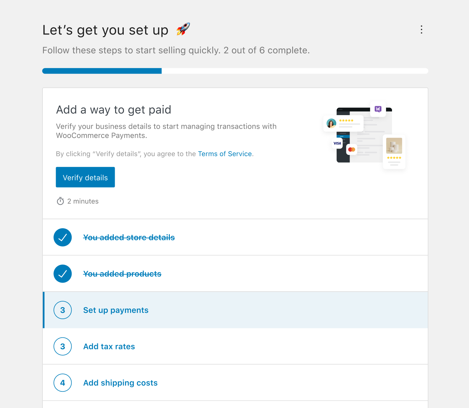Open the task list options menu
Image resolution: width=469 pixels, height=408 pixels.
coord(421,30)
